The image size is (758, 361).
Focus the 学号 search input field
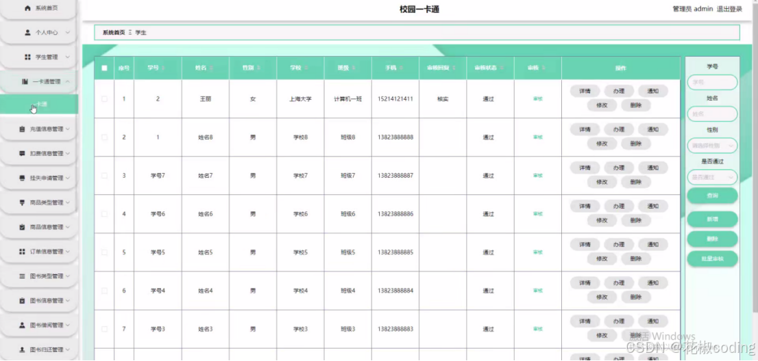pyautogui.click(x=712, y=83)
